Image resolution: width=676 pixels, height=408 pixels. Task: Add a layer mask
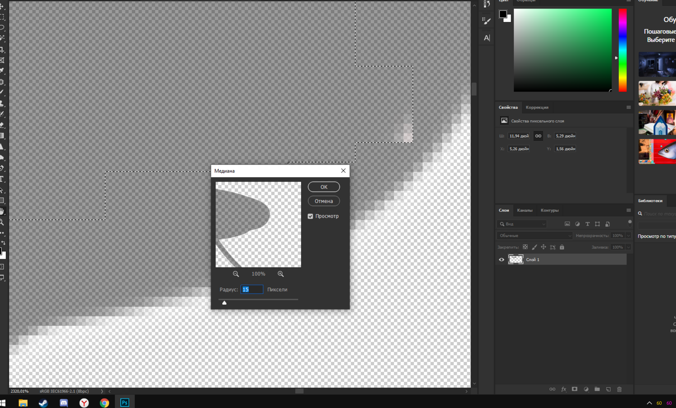tap(575, 389)
